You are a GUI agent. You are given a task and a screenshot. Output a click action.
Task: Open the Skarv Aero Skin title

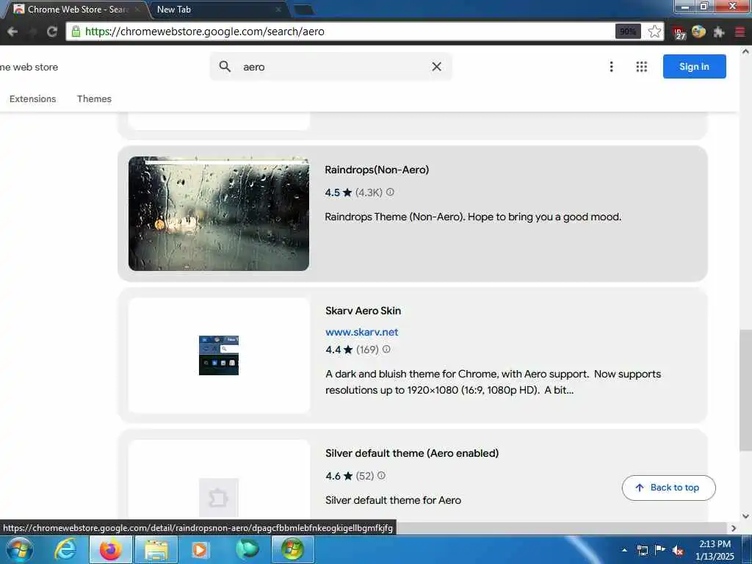[x=363, y=311]
